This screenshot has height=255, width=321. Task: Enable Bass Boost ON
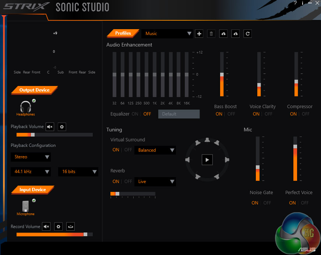click(x=219, y=114)
